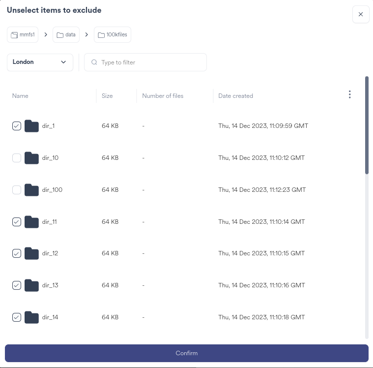Open the three-dot column options menu
The image size is (373, 368).
pyautogui.click(x=349, y=94)
